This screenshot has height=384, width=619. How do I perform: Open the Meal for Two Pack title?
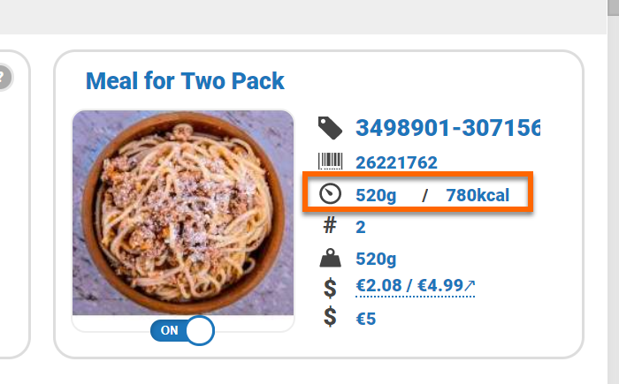[x=185, y=82]
